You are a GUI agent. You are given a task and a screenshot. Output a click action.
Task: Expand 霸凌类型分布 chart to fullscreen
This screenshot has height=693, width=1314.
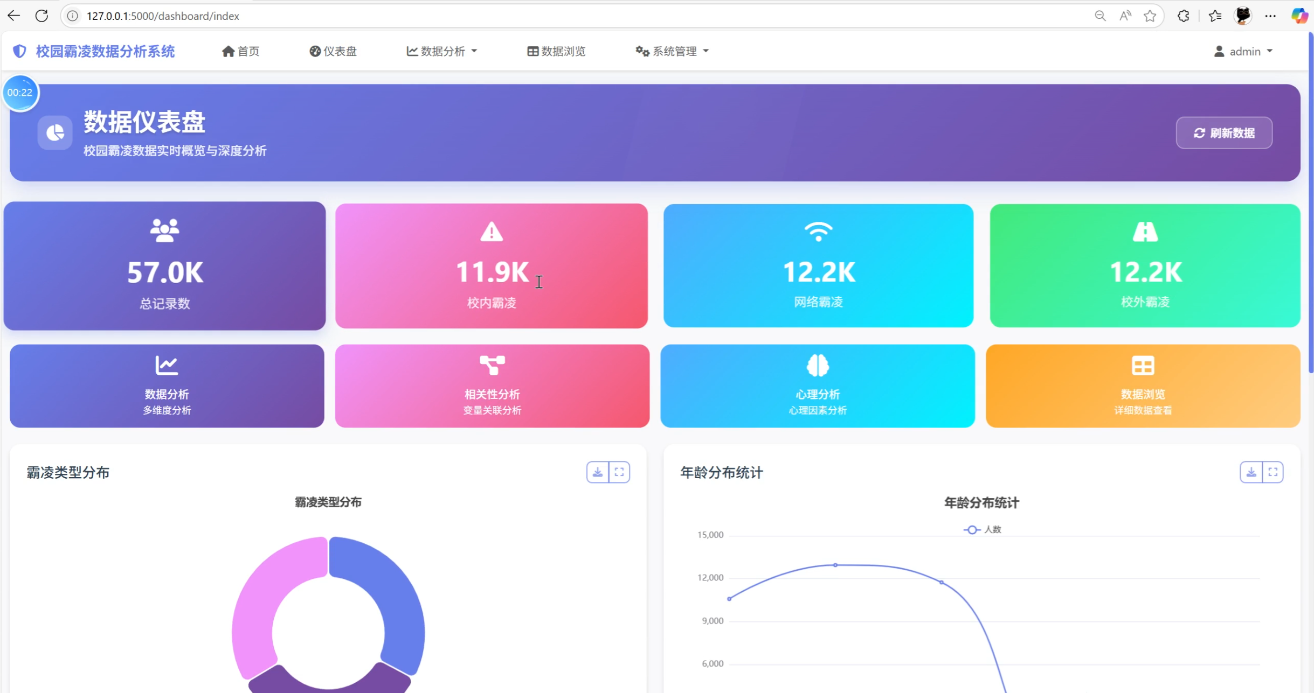pyautogui.click(x=619, y=472)
